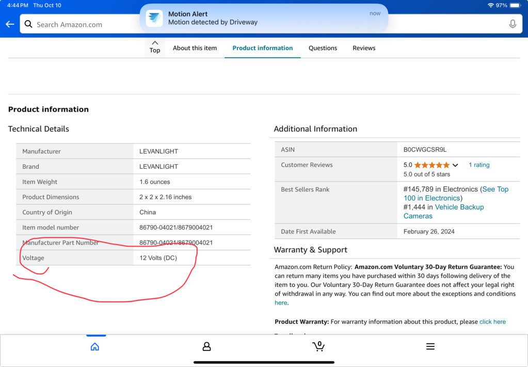Select the Manufacturer Part Number value
This screenshot has width=528, height=367.
(176, 243)
